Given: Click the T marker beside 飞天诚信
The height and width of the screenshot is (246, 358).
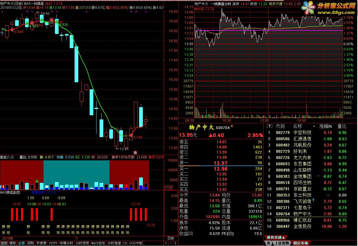Looking at the screenshot, I should pyautogui.click(x=313, y=200).
